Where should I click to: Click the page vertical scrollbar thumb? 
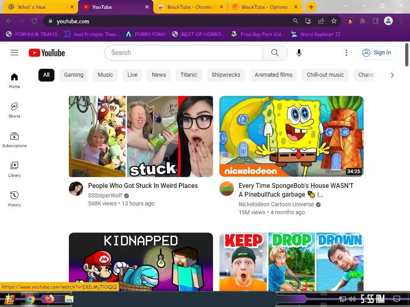point(407,55)
